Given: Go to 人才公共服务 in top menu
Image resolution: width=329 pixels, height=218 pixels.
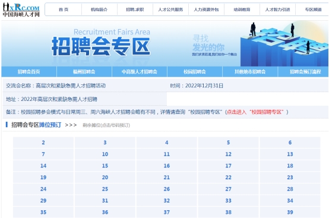Looking at the screenshot, I should pyautogui.click(x=170, y=10).
